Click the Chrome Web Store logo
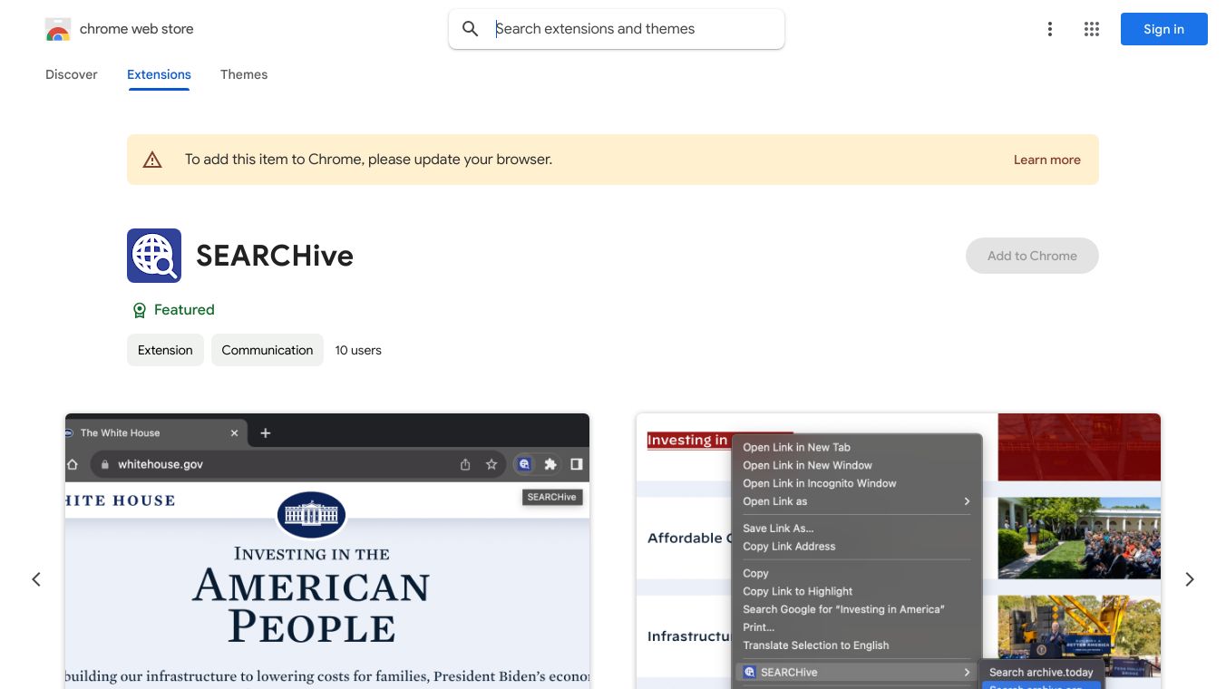 [58, 29]
